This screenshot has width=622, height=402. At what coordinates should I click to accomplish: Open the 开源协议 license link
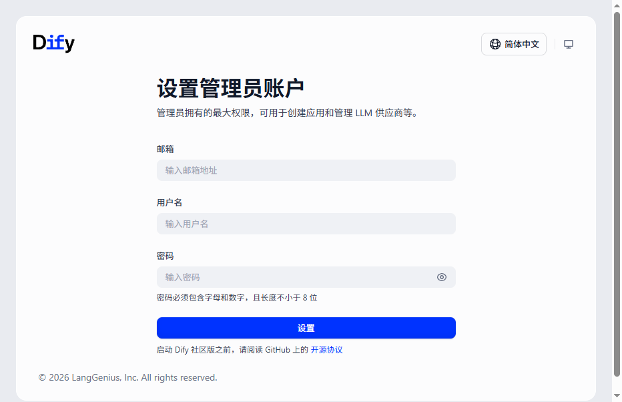(326, 350)
